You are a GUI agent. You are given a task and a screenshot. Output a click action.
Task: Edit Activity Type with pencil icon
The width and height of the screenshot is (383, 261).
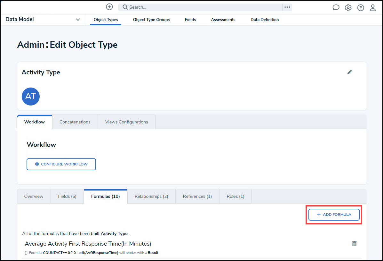[x=350, y=72]
